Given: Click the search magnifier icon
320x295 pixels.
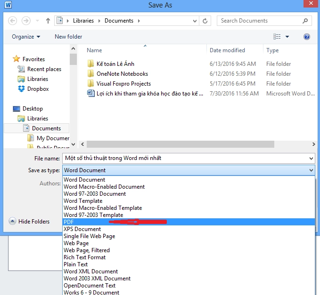Looking at the screenshot, I should point(305,21).
